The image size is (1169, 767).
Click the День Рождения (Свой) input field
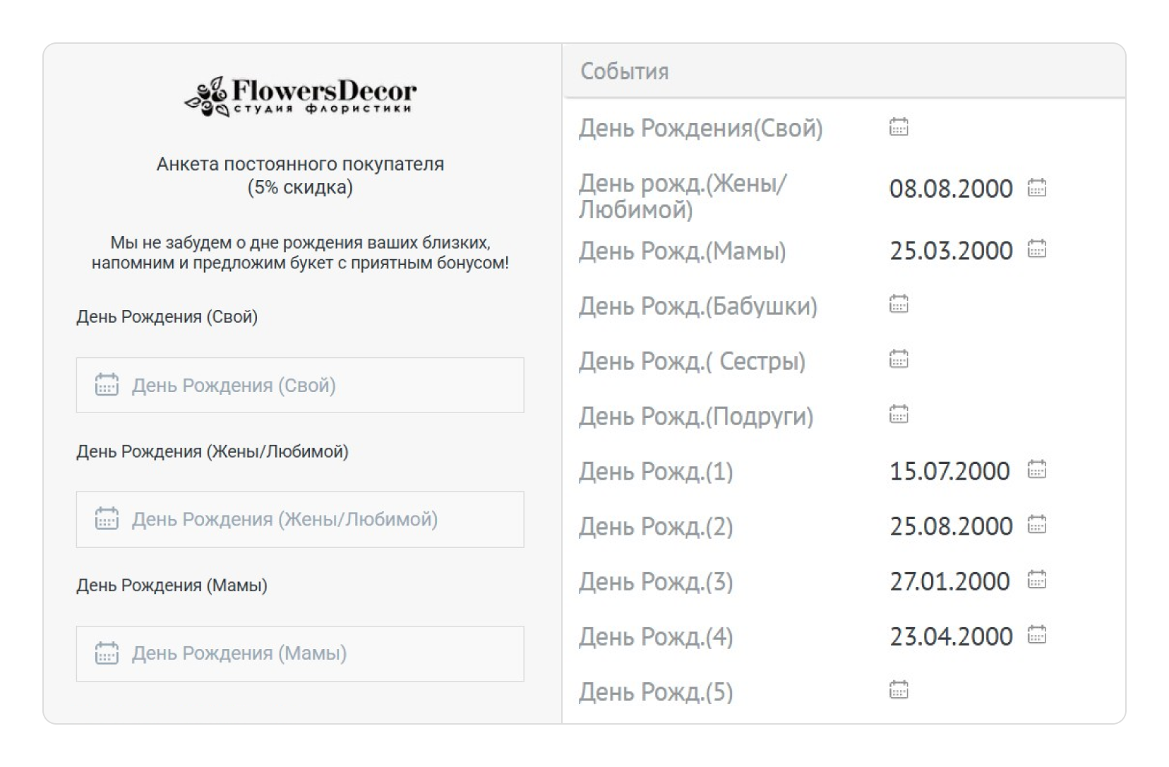(x=300, y=385)
